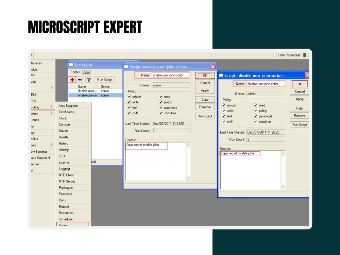Click Run Script in enable-user-john-script dialog
Image resolution: width=340 pixels, height=255 pixels.
(x=205, y=116)
